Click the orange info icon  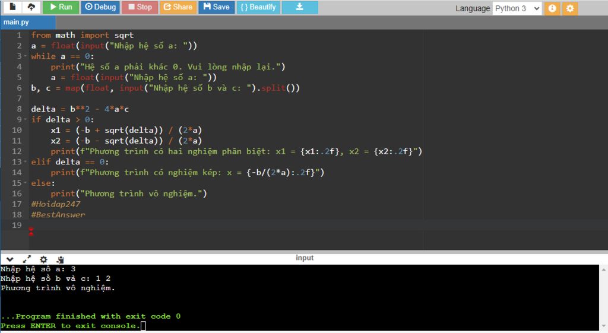[x=552, y=8]
